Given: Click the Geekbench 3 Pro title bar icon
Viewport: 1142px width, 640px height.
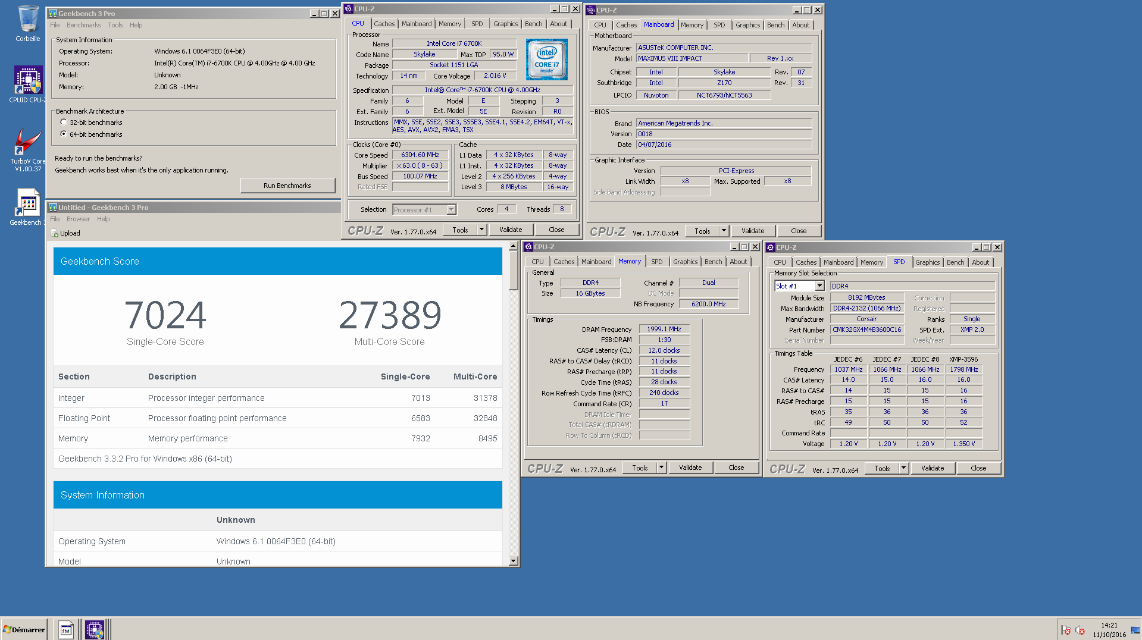Looking at the screenshot, I should coord(52,13).
